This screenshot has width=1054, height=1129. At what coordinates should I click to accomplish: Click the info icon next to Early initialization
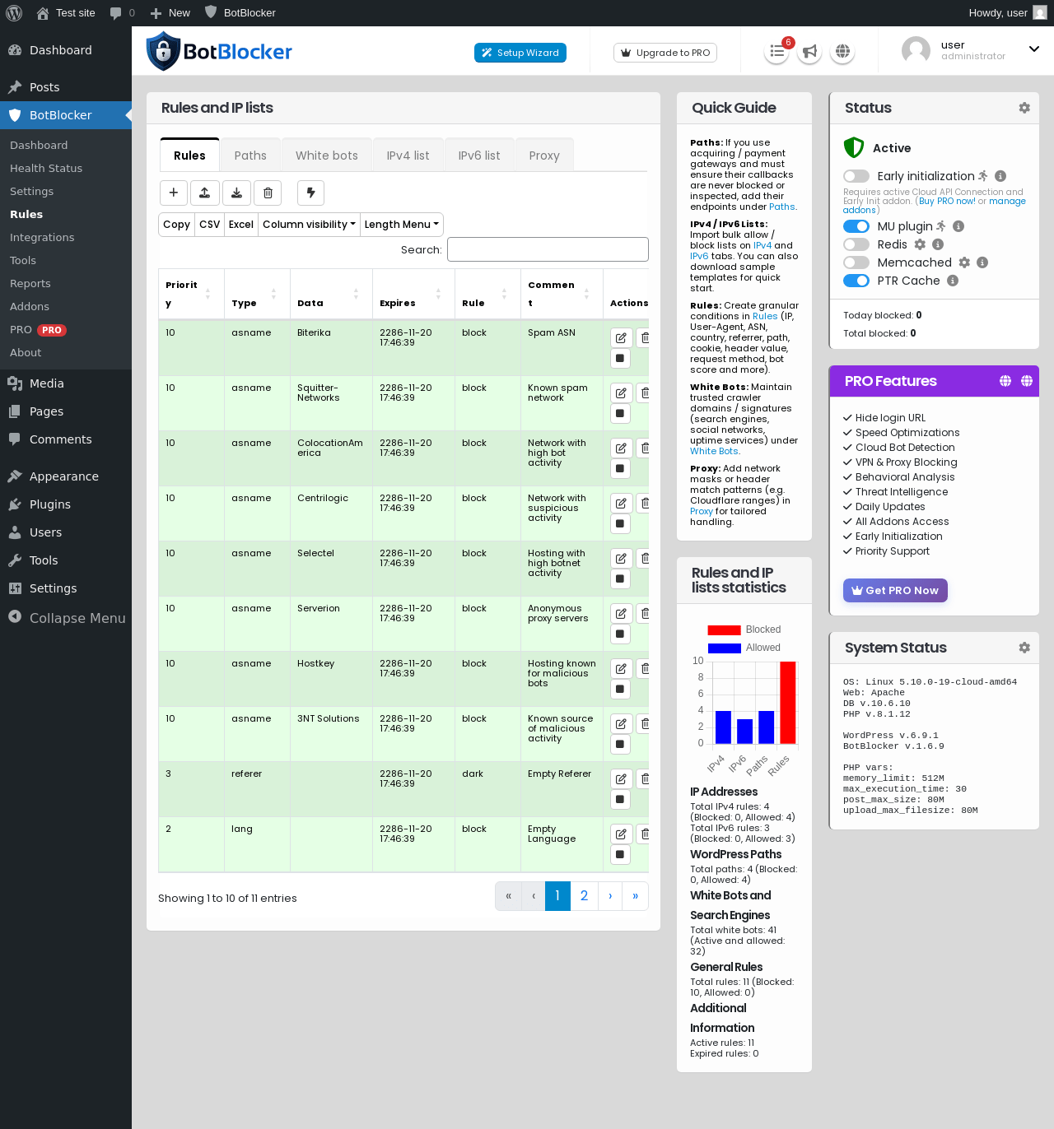click(1000, 176)
